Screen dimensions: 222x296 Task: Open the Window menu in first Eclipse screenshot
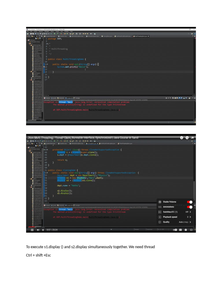[66, 32]
